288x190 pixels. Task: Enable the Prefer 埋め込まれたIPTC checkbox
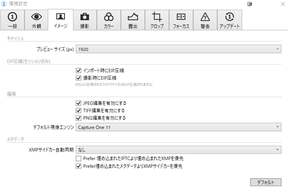pyautogui.click(x=79, y=159)
